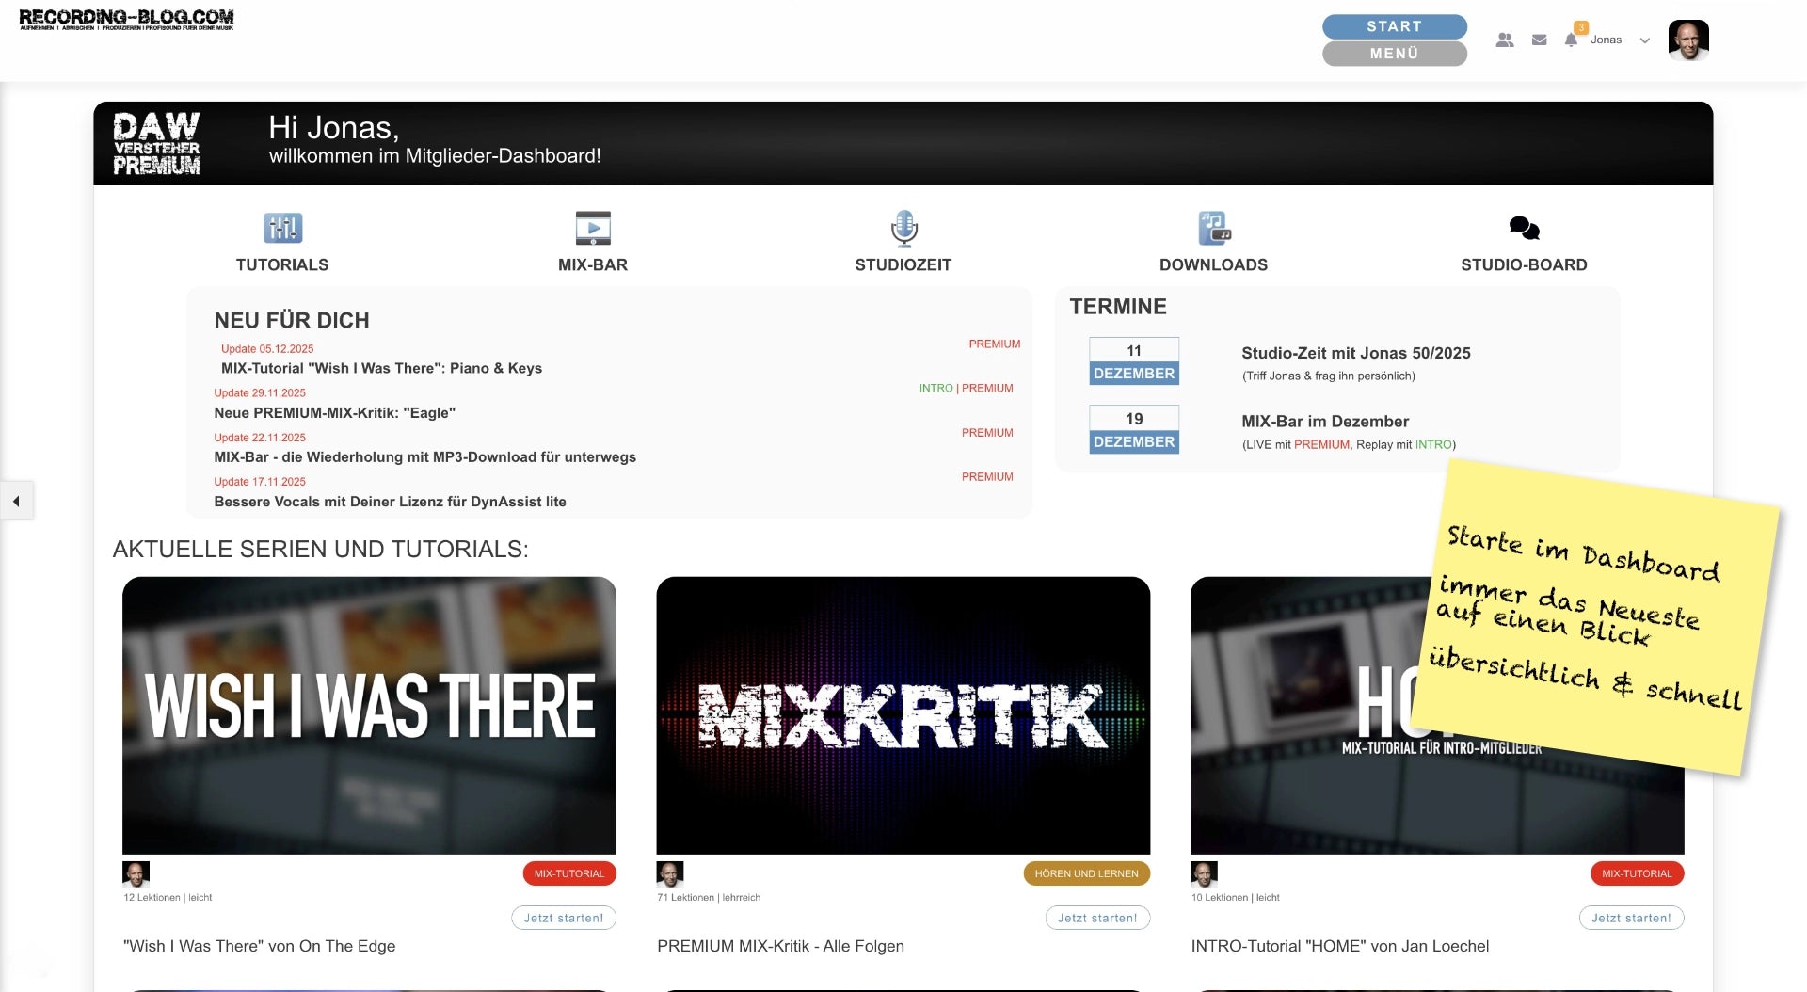This screenshot has width=1807, height=992.
Task: Open the Jonas profile avatar
Action: (x=1688, y=40)
